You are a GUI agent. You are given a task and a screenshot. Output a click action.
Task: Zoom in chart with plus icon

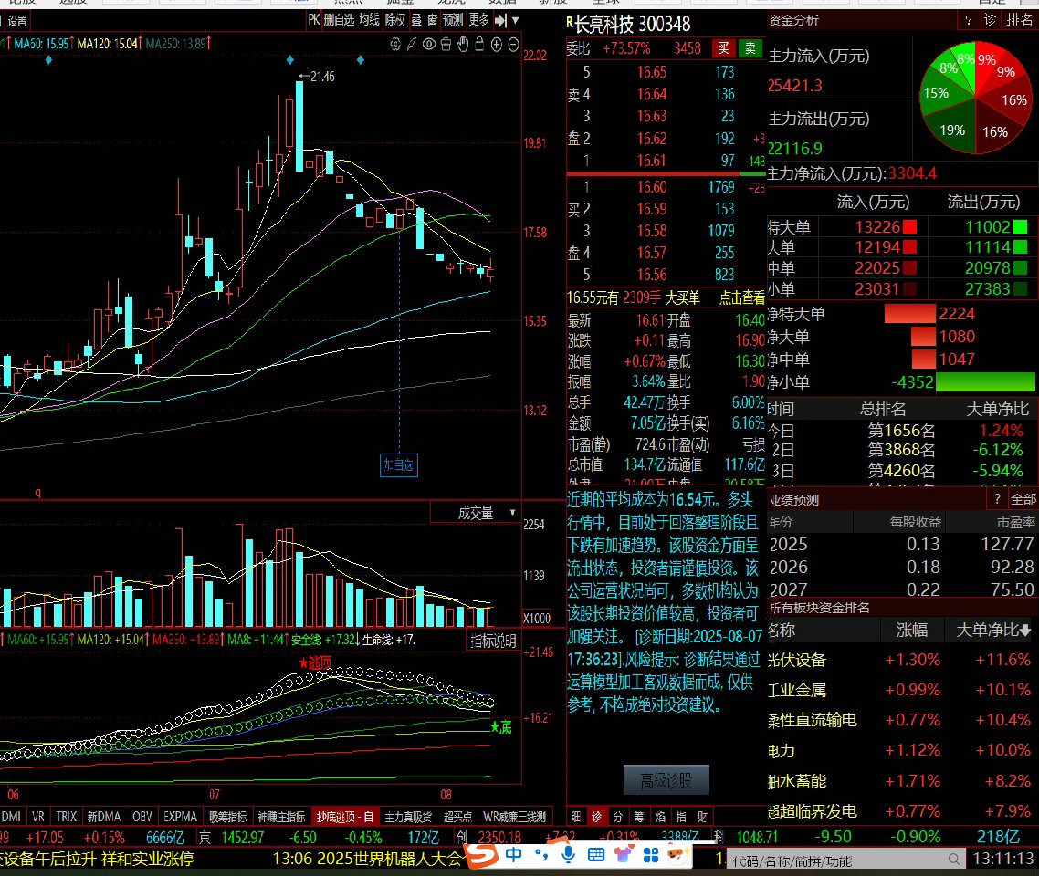[x=497, y=45]
